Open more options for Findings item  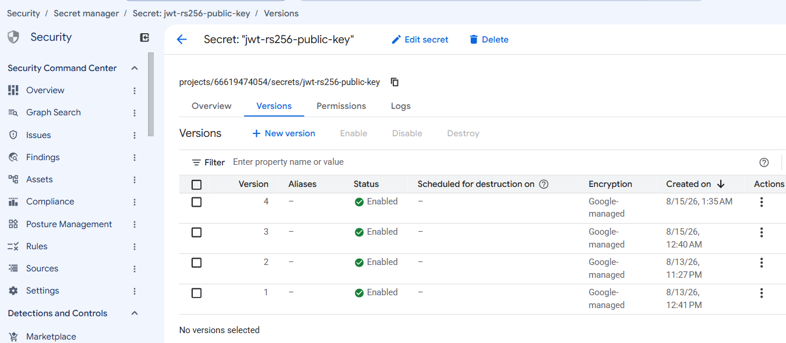(x=135, y=158)
